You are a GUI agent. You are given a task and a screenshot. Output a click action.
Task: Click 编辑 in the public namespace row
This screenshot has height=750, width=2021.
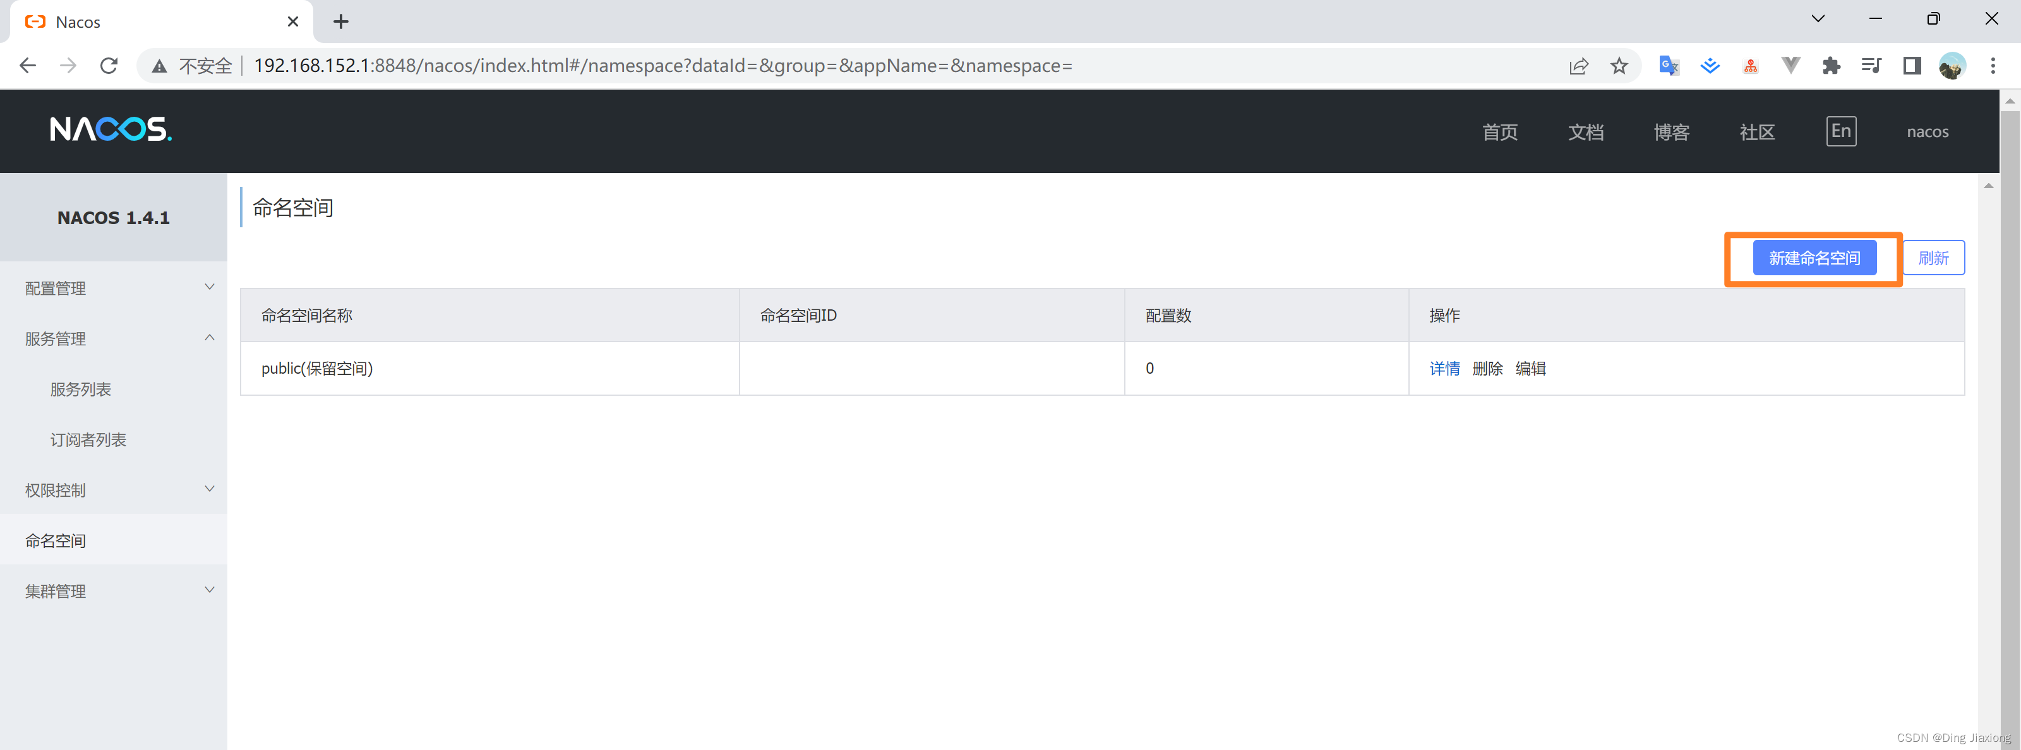click(x=1530, y=368)
